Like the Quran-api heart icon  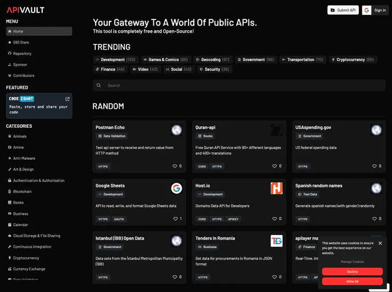pyautogui.click(x=275, y=166)
